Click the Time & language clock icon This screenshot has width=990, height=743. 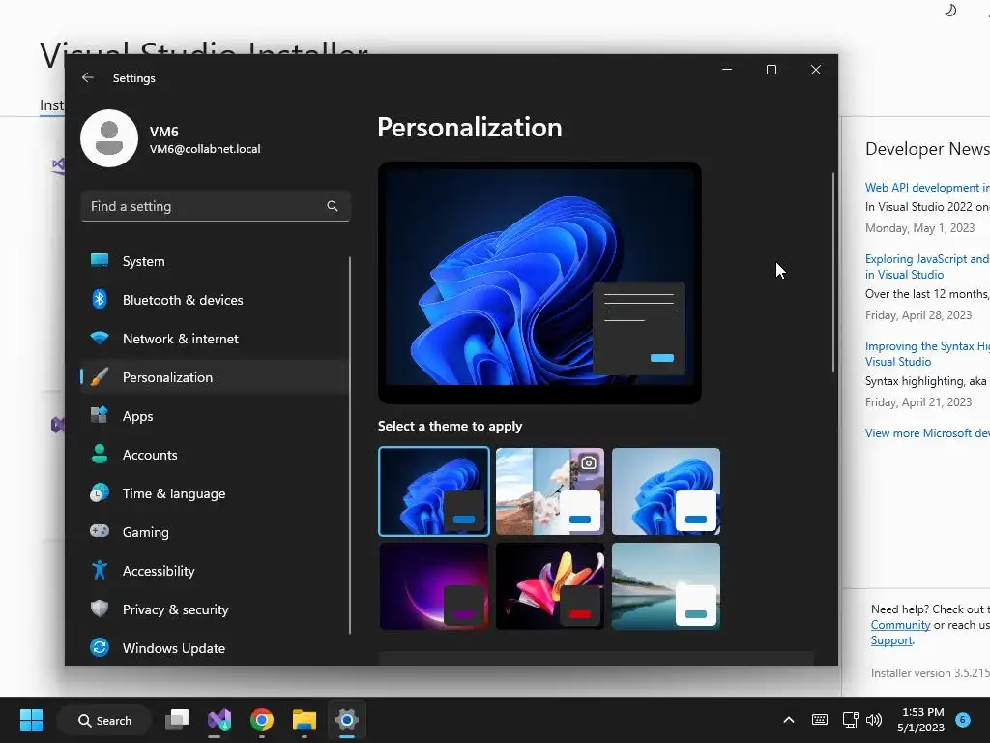point(100,492)
